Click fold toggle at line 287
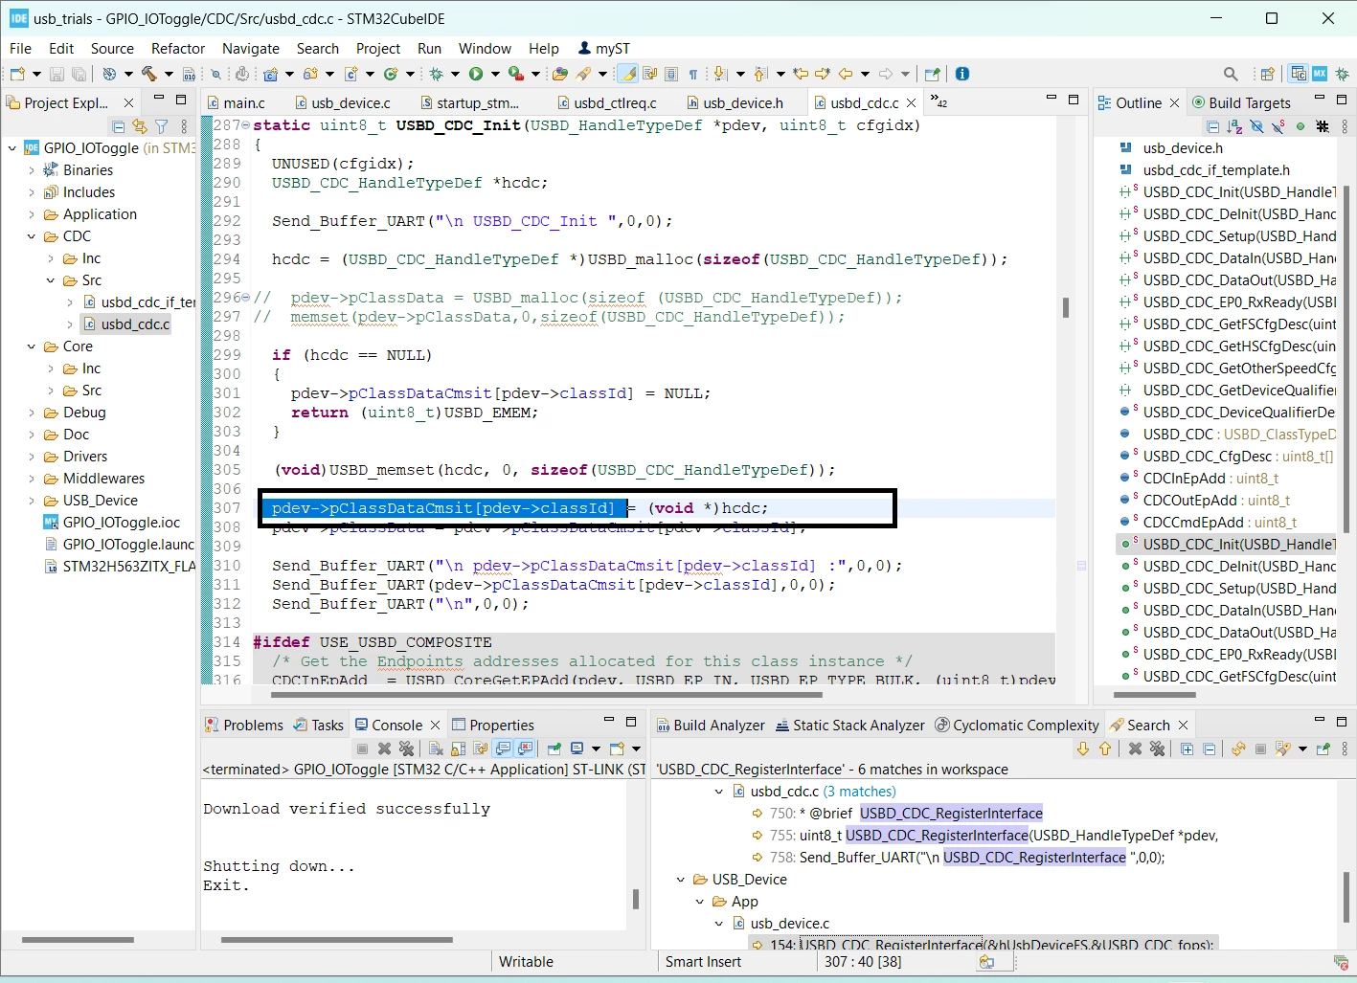1357x983 pixels. [x=245, y=125]
